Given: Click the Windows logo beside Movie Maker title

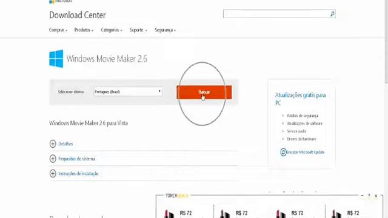Looking at the screenshot, I should coord(56,59).
